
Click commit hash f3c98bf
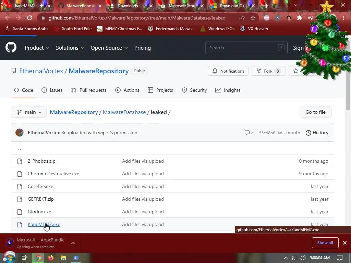coord(267,133)
